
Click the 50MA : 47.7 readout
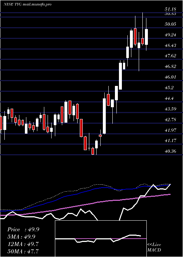click(x=23, y=251)
